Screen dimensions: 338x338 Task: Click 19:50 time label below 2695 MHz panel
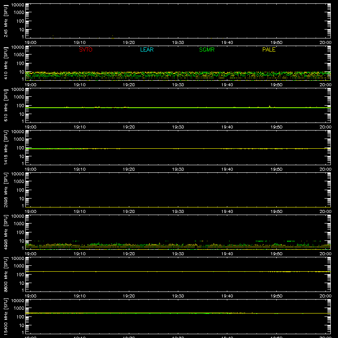(x=276, y=212)
